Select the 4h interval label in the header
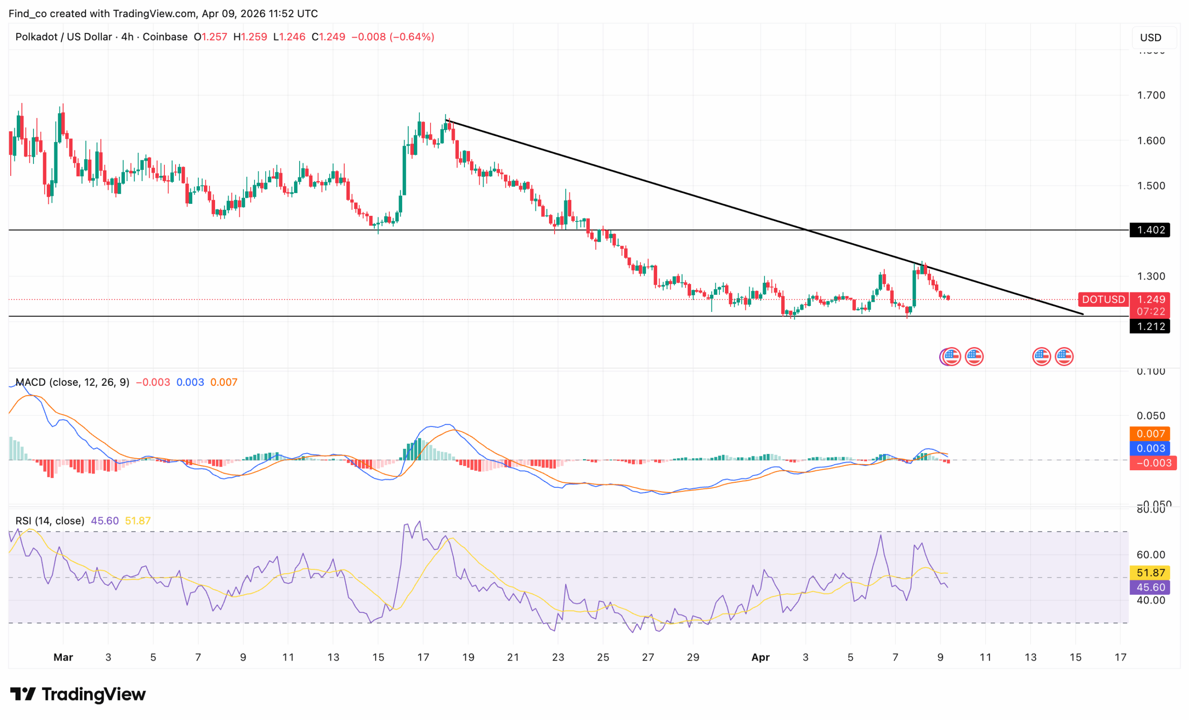The width and height of the screenshot is (1189, 720). click(x=127, y=37)
